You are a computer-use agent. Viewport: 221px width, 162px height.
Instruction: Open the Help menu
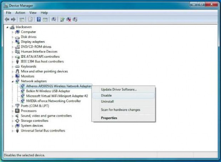[x=44, y=13]
